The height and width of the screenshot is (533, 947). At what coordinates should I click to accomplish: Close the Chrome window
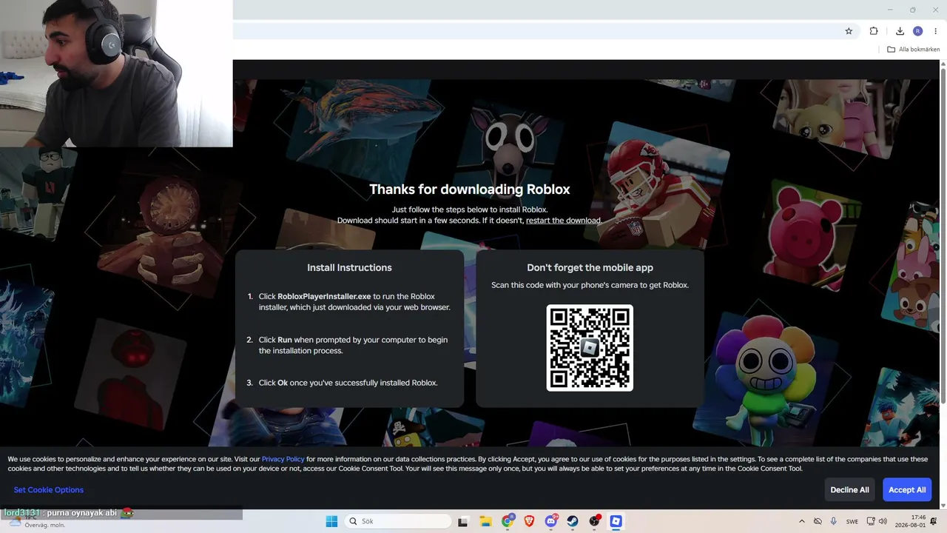[935, 10]
